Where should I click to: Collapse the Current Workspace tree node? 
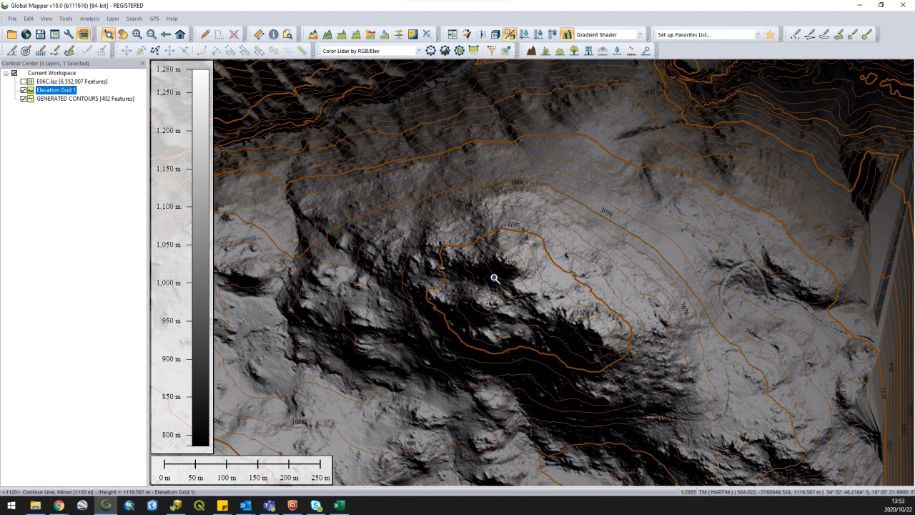pos(6,73)
